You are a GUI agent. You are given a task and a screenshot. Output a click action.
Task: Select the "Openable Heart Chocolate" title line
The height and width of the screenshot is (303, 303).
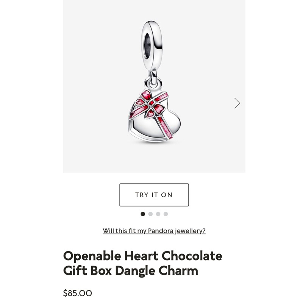tap(143, 256)
